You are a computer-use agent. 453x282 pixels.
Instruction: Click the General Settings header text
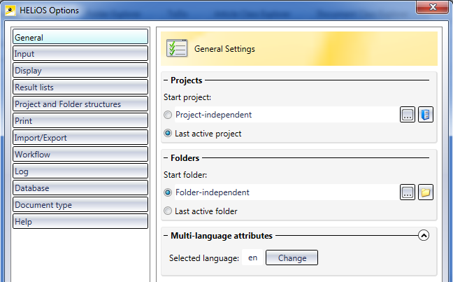(x=224, y=49)
